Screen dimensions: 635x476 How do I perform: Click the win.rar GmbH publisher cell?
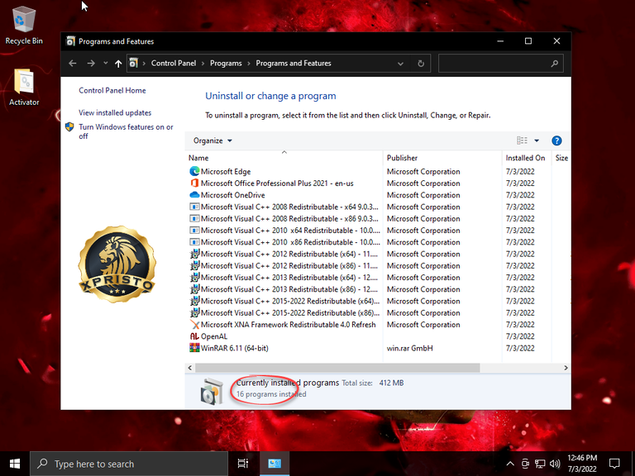(x=409, y=348)
